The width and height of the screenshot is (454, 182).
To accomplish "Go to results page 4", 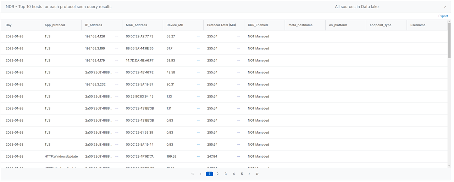I will (x=234, y=174).
